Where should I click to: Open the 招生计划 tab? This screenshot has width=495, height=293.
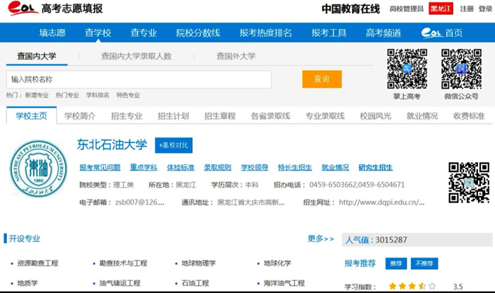pos(173,116)
